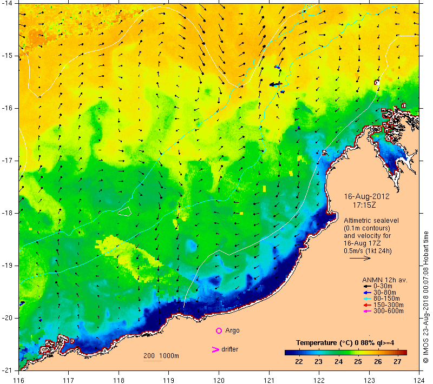
Task: Click the '25' color bar tick label
Action: (358, 362)
